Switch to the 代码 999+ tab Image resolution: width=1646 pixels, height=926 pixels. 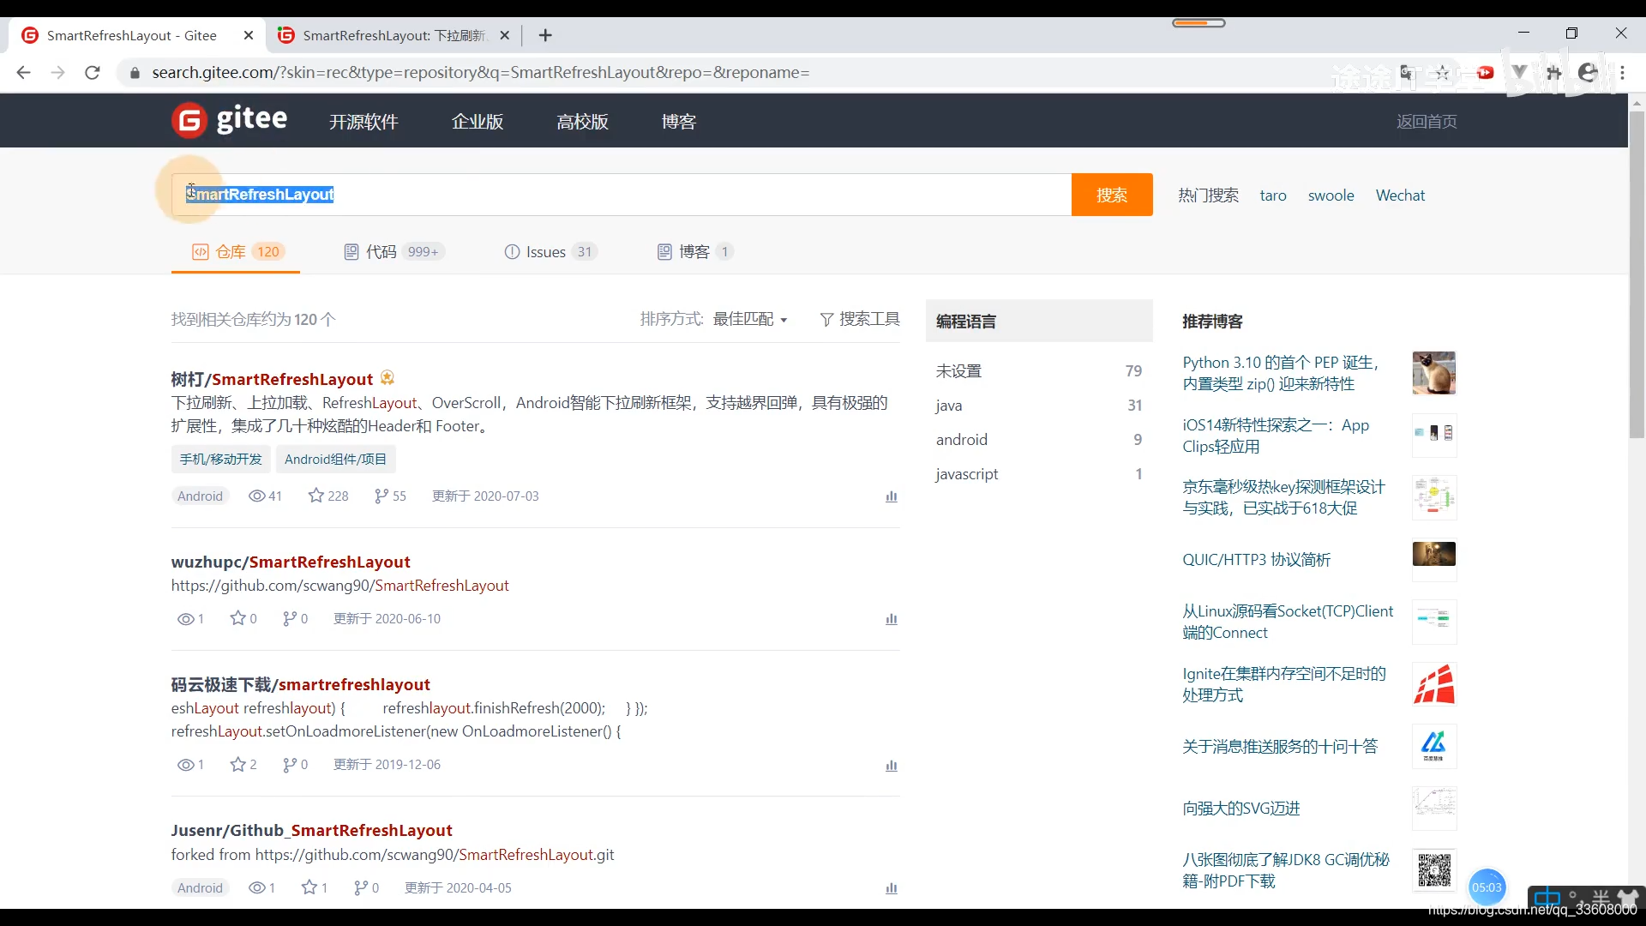coord(393,251)
